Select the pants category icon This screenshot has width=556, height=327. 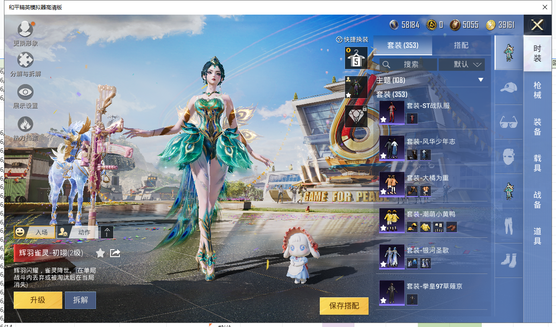509,226
